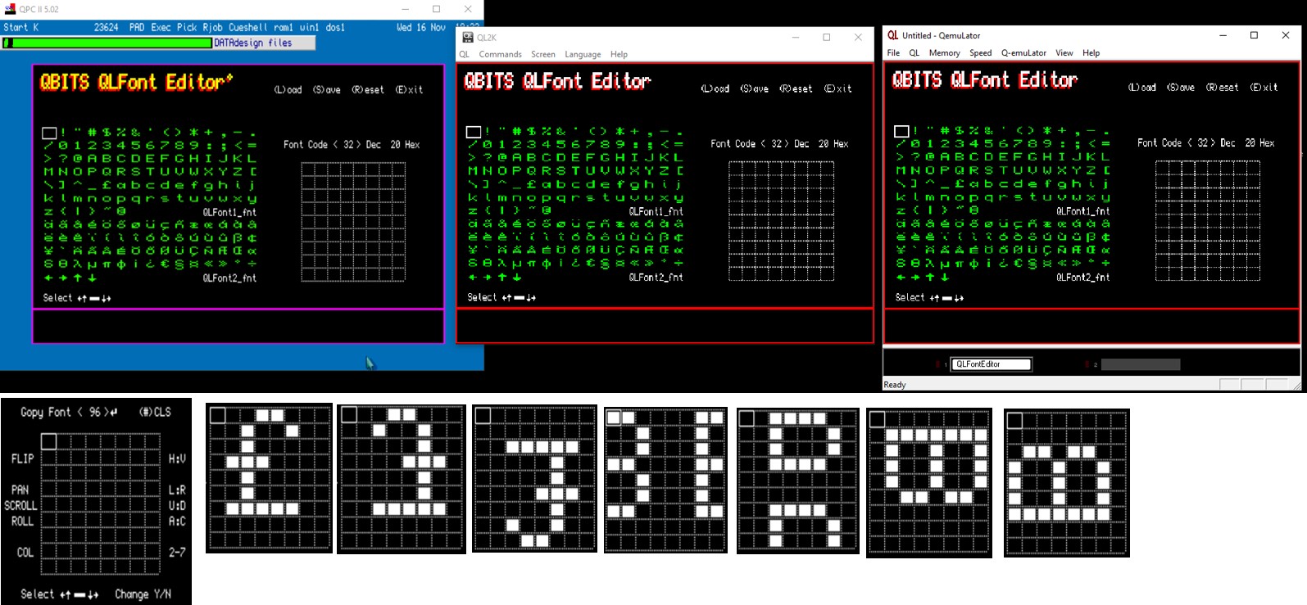
Task: Click Cueshell on QPC top bar
Action: [248, 28]
